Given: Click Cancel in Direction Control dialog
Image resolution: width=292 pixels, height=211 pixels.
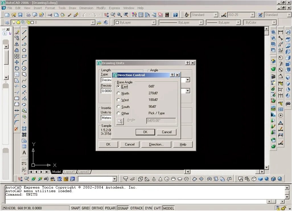Looking at the screenshot, I should coord(166,132).
